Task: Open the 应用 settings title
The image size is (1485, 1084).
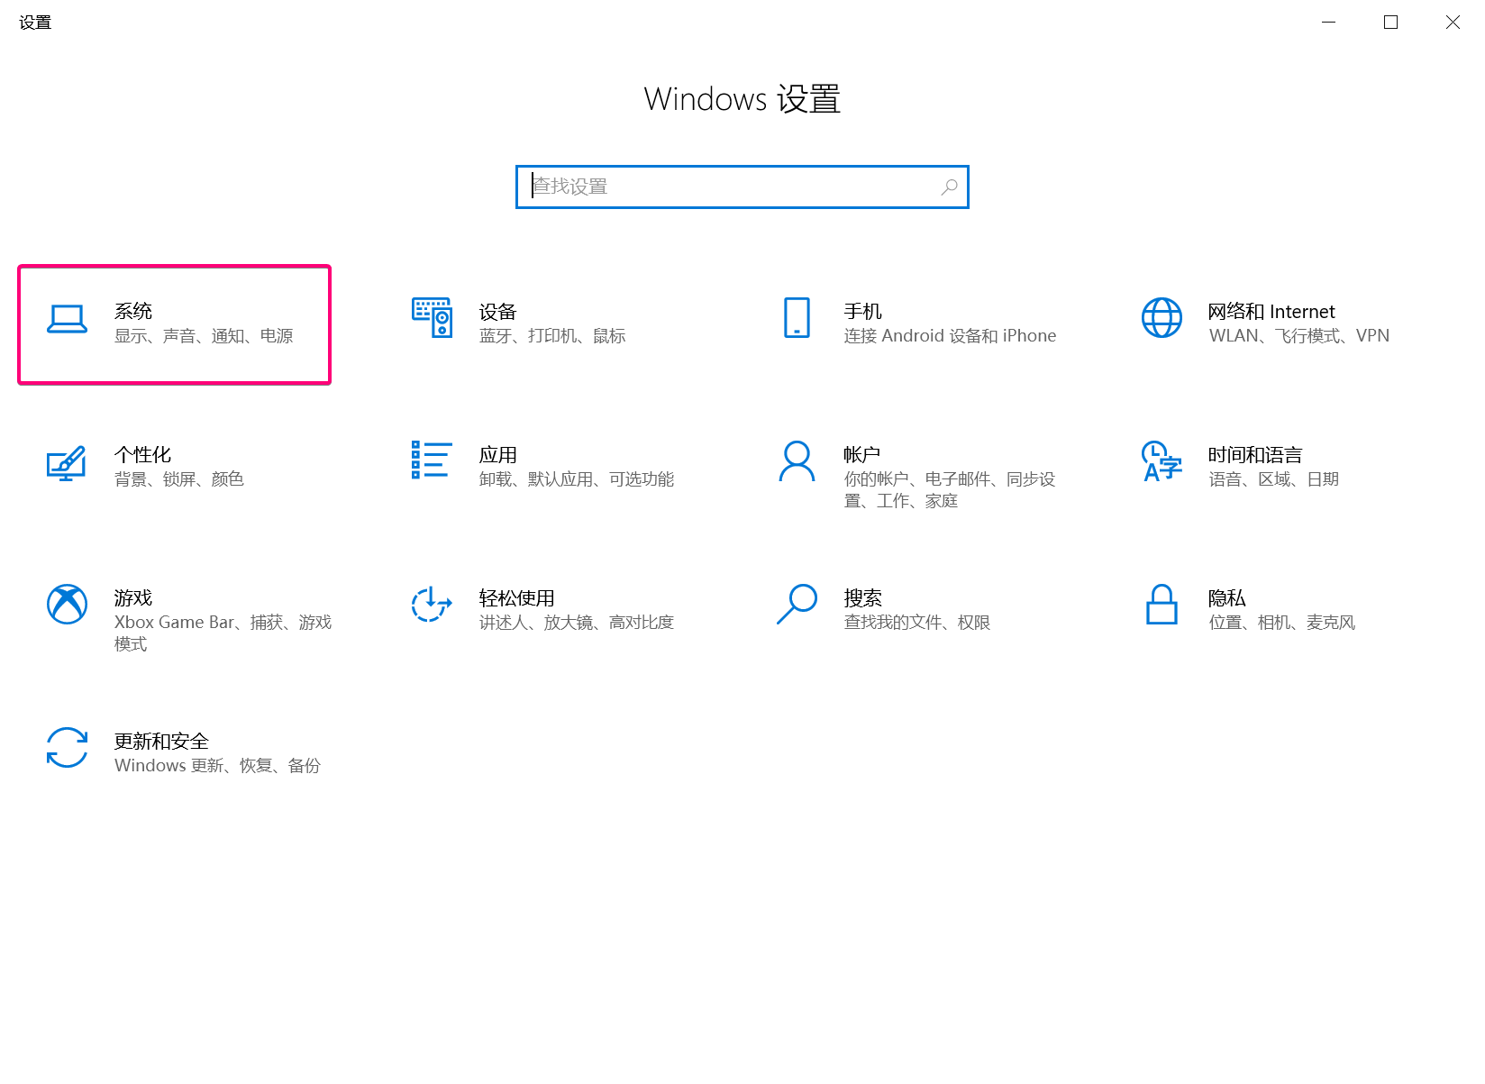Action: [x=497, y=454]
